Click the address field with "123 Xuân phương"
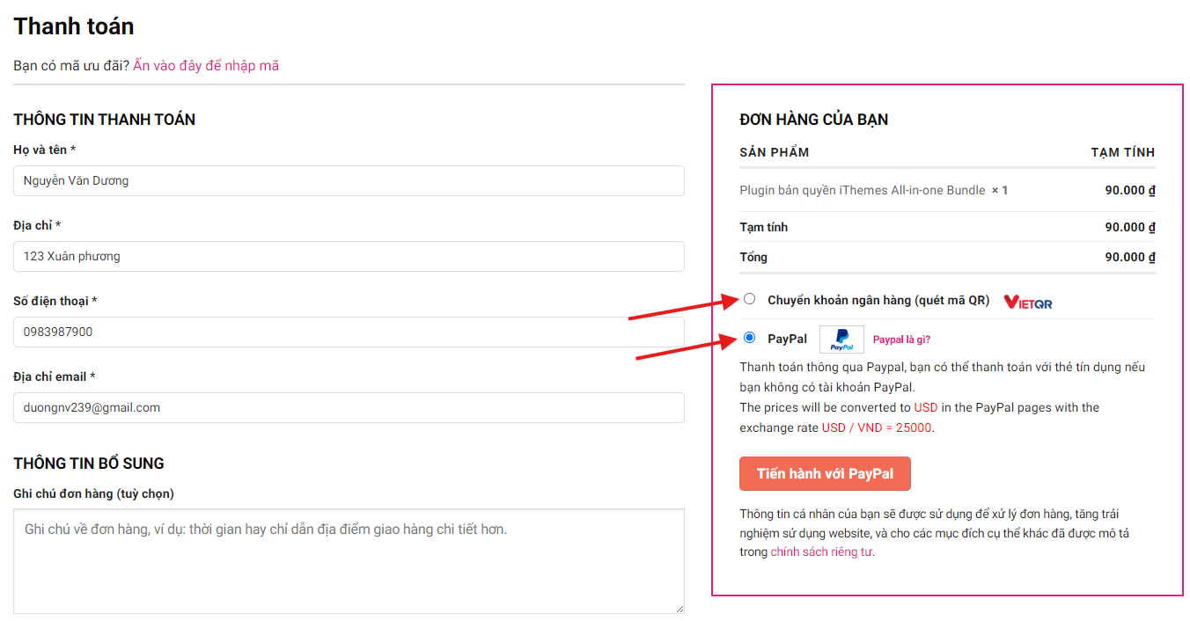The image size is (1190, 621). pos(349,257)
